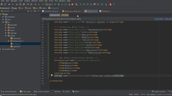Open the app run configuration dropdown
The height and width of the screenshot is (96, 172).
point(49,5)
